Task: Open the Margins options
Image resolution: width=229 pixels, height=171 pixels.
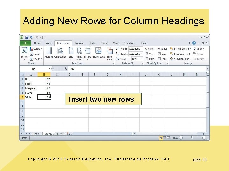Action: [49, 54]
